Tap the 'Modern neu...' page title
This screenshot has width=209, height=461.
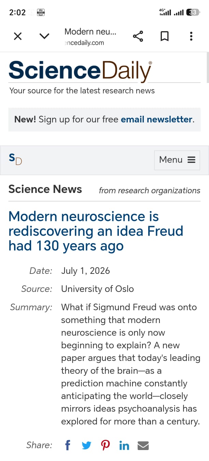(x=90, y=32)
